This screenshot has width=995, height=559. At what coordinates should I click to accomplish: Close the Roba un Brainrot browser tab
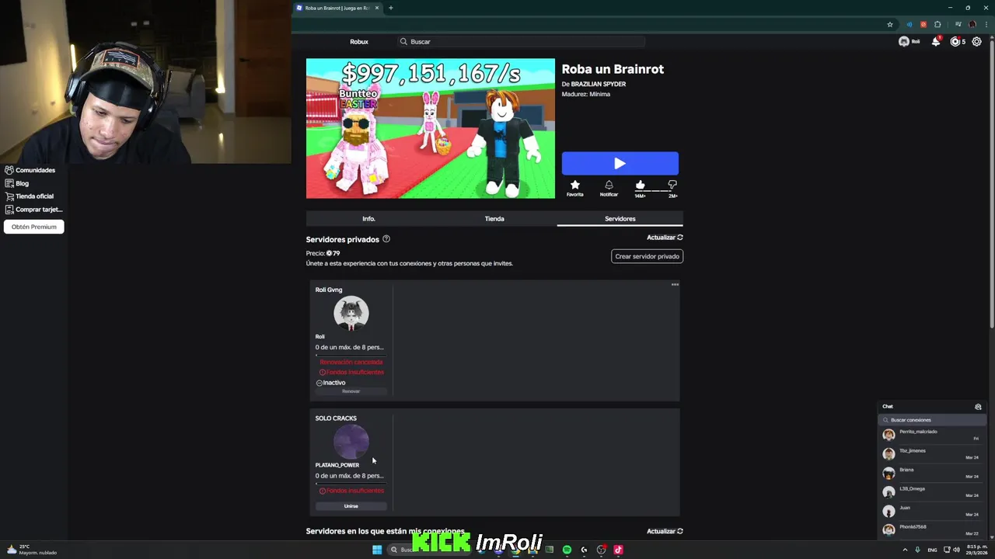[x=377, y=8]
